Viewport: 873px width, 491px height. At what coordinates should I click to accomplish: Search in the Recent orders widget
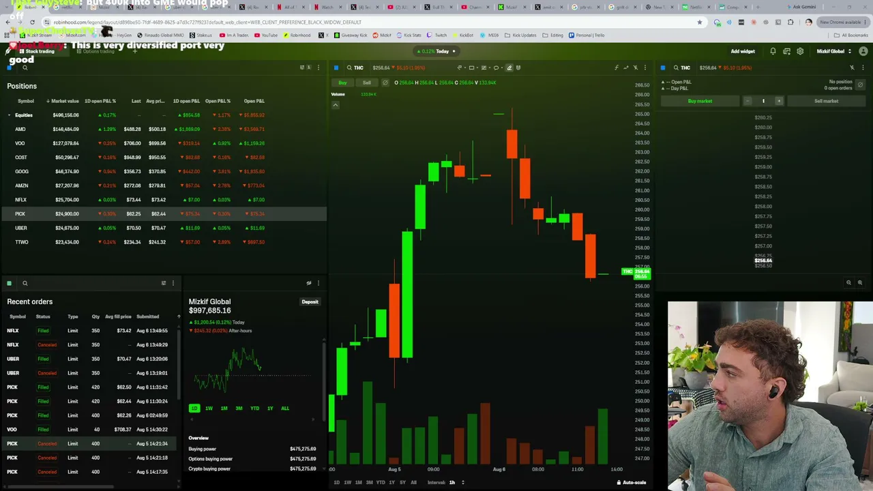coord(25,283)
